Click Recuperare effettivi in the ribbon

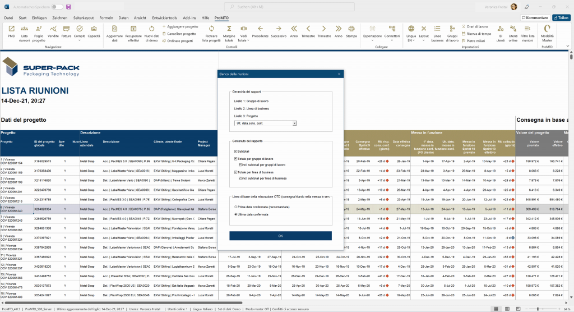click(x=133, y=31)
